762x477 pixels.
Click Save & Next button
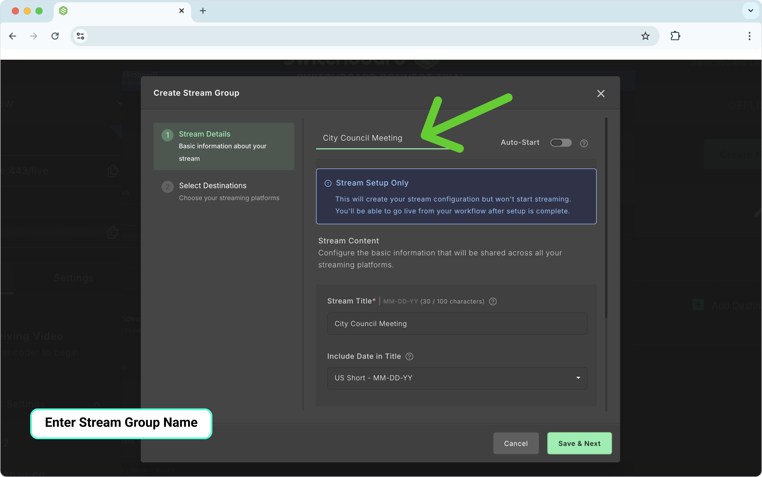coord(579,444)
